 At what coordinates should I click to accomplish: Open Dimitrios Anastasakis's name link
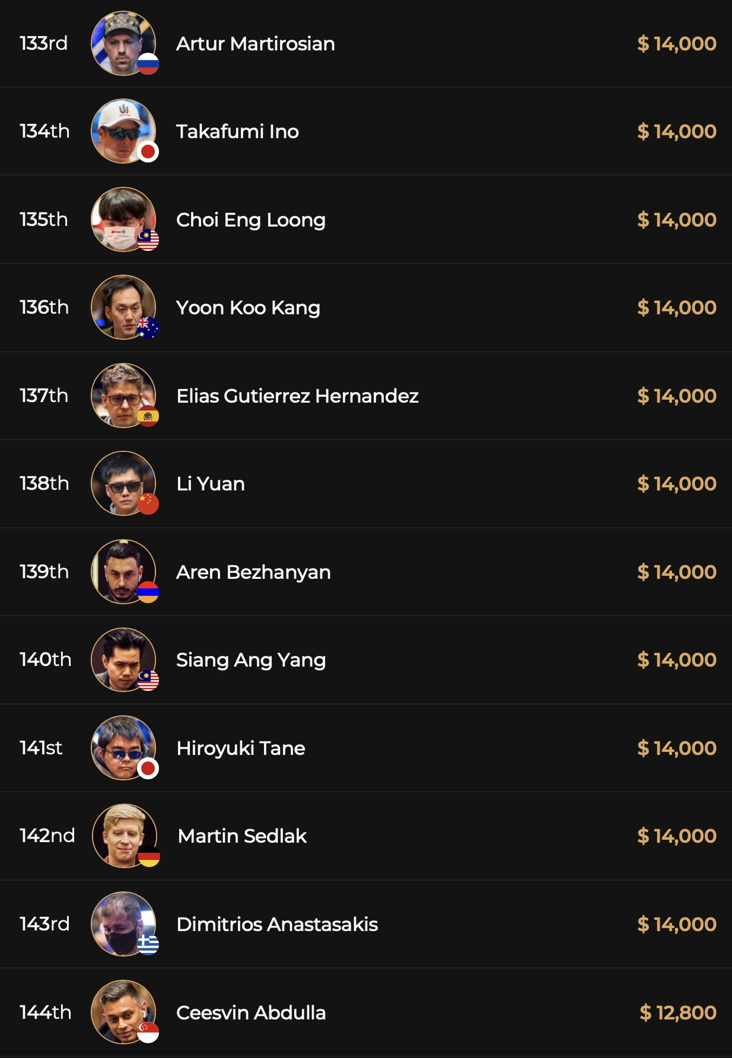(x=277, y=924)
